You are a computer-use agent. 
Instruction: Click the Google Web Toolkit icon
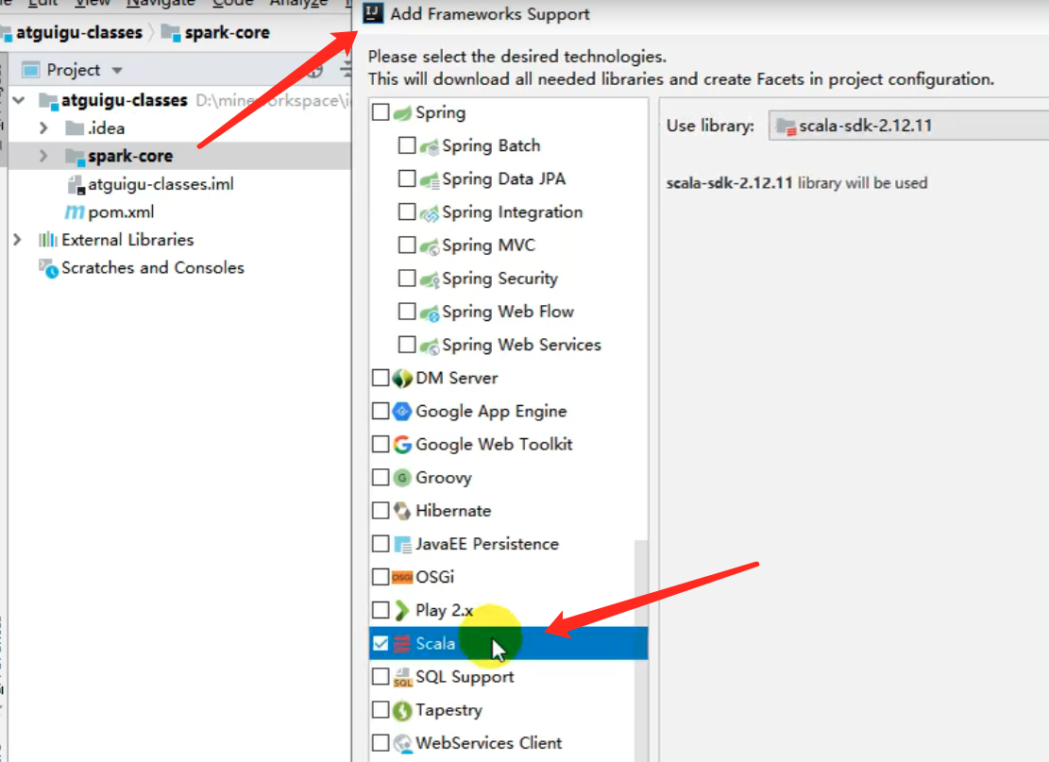(x=402, y=444)
